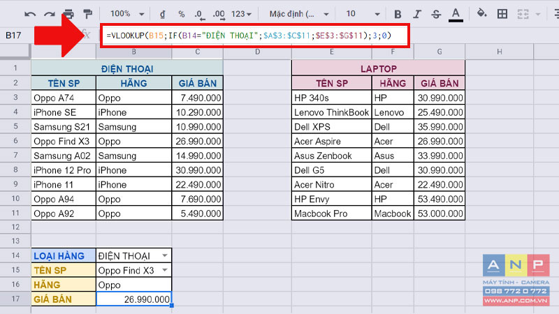Viewport: 559px width, 314px height.
Task: Increase decimal places (.00) icon
Action: [219, 15]
